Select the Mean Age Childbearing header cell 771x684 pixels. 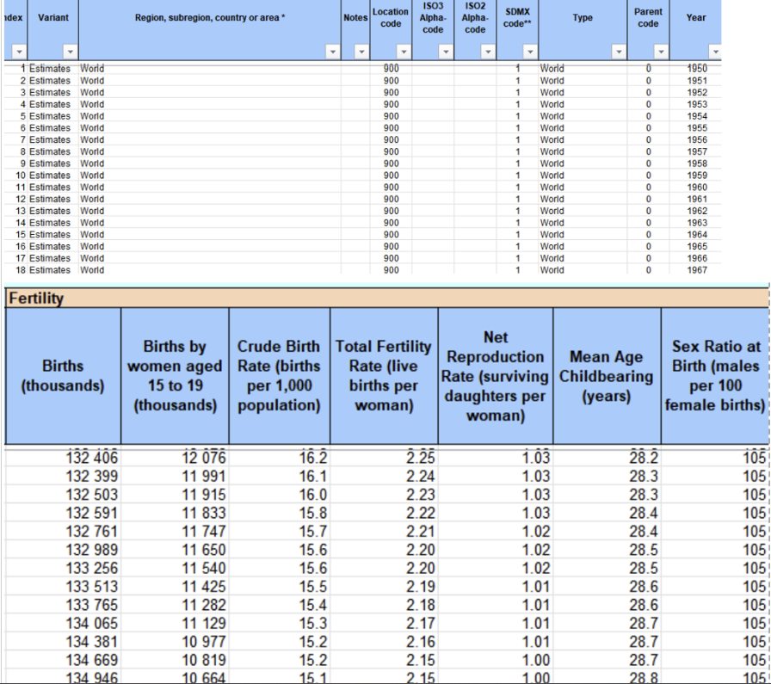click(607, 376)
